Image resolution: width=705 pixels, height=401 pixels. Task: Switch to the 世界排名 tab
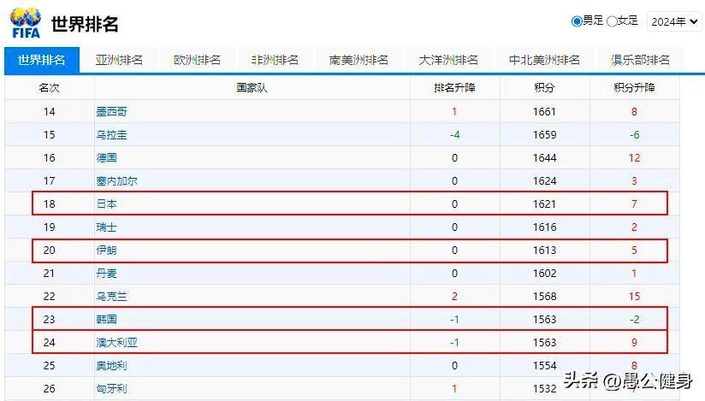pos(41,60)
